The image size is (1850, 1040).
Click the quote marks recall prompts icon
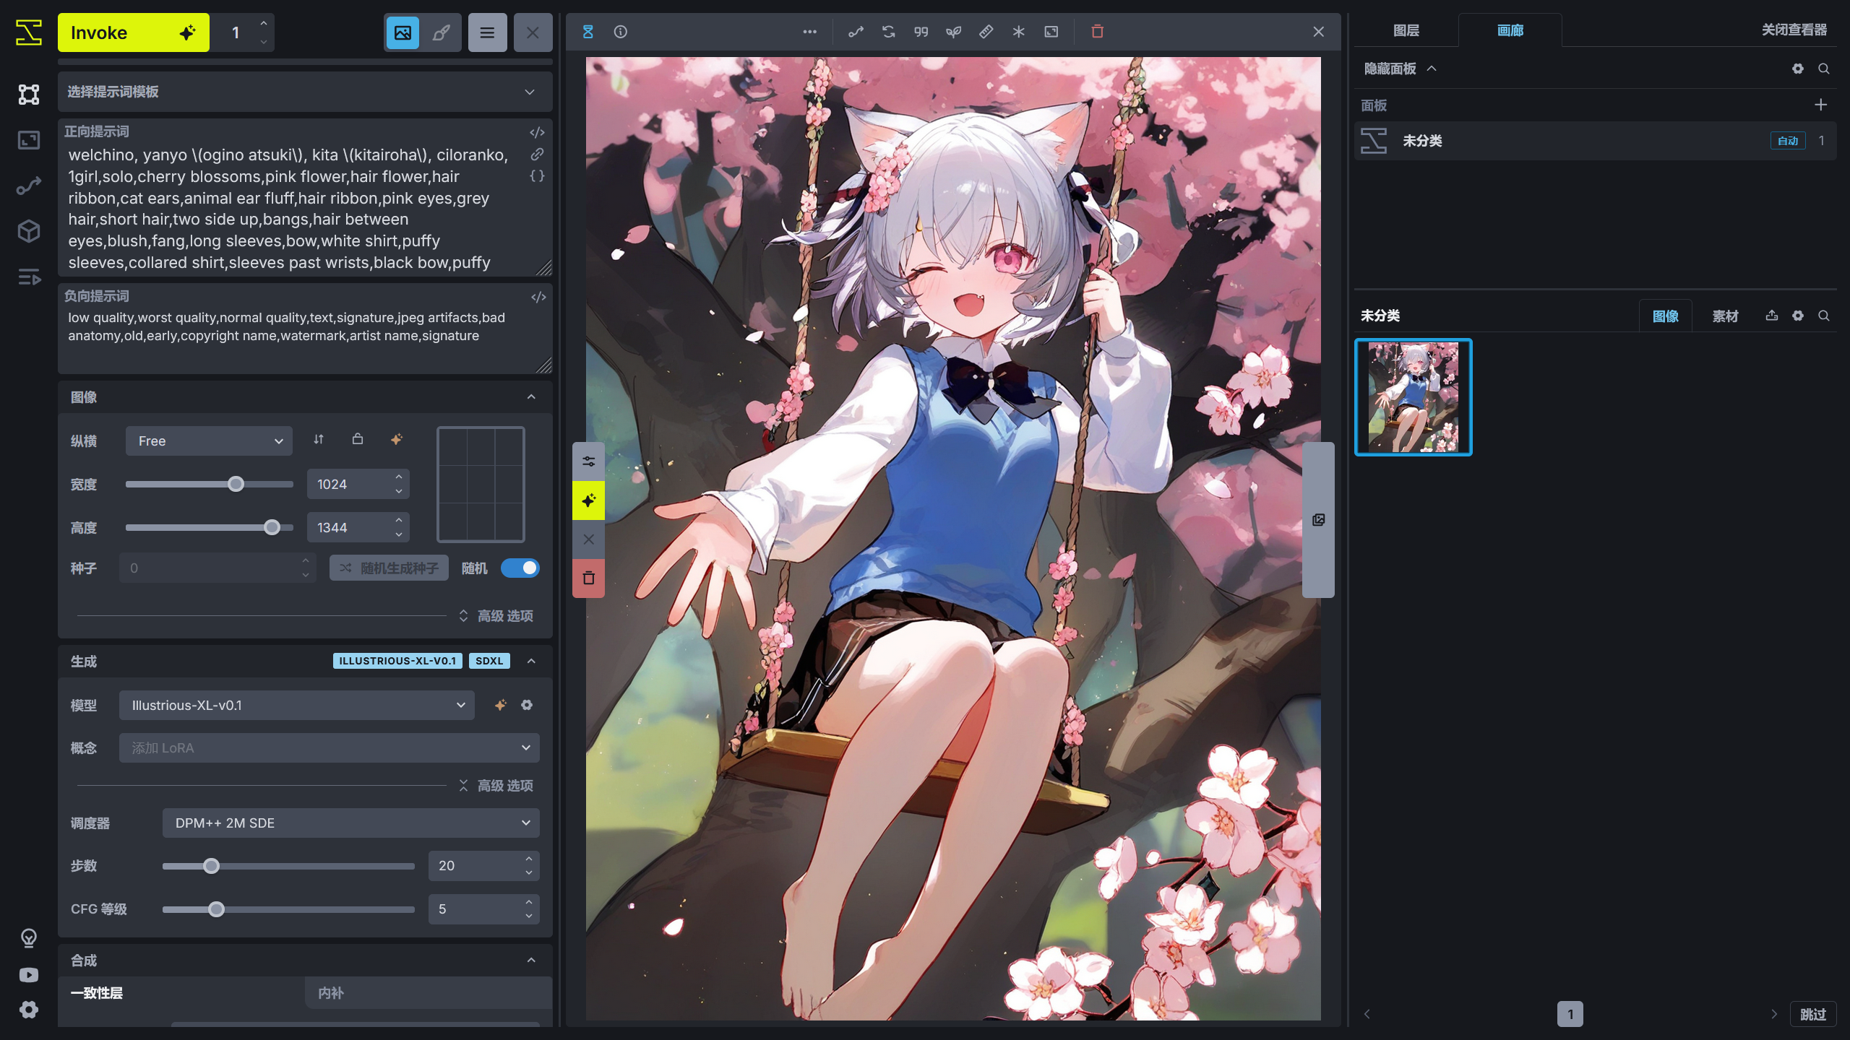coord(921,32)
